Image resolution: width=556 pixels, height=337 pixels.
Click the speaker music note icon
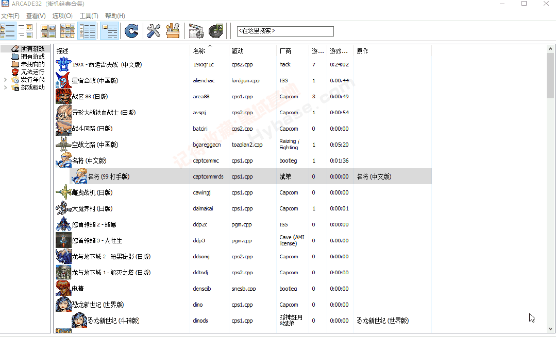[216, 31]
